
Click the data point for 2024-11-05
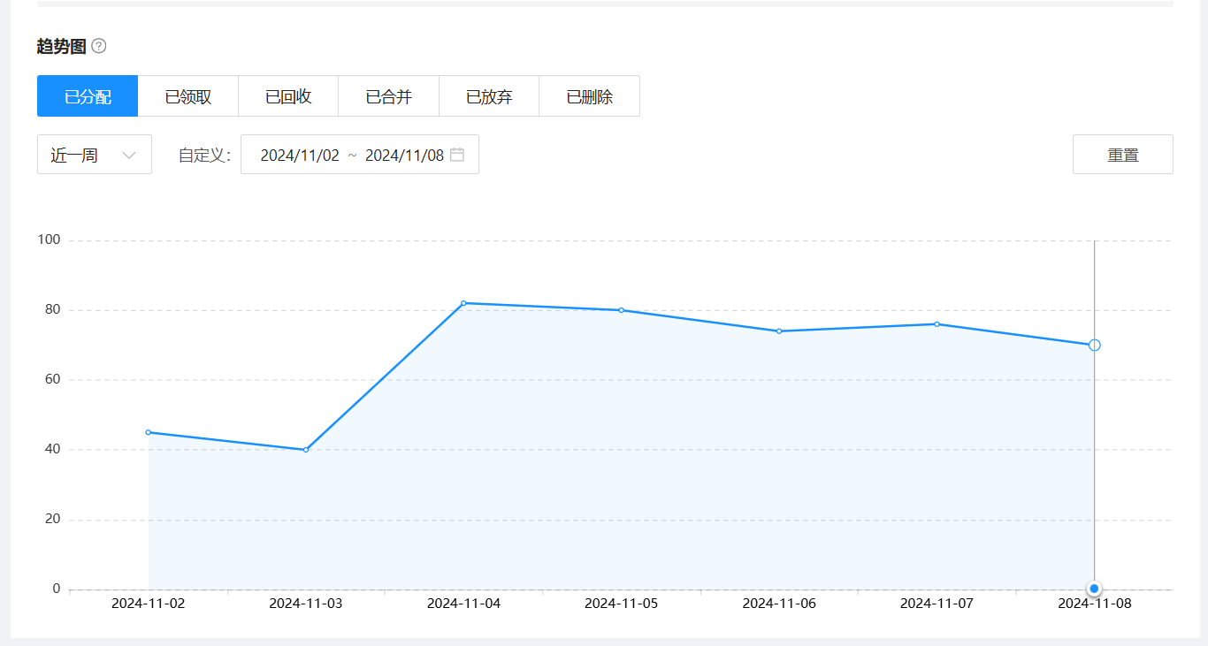pos(622,310)
